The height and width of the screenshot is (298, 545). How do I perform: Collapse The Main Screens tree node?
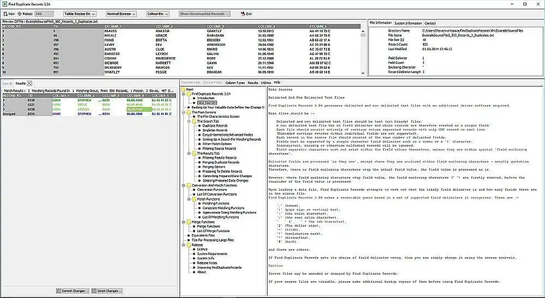pos(184,112)
